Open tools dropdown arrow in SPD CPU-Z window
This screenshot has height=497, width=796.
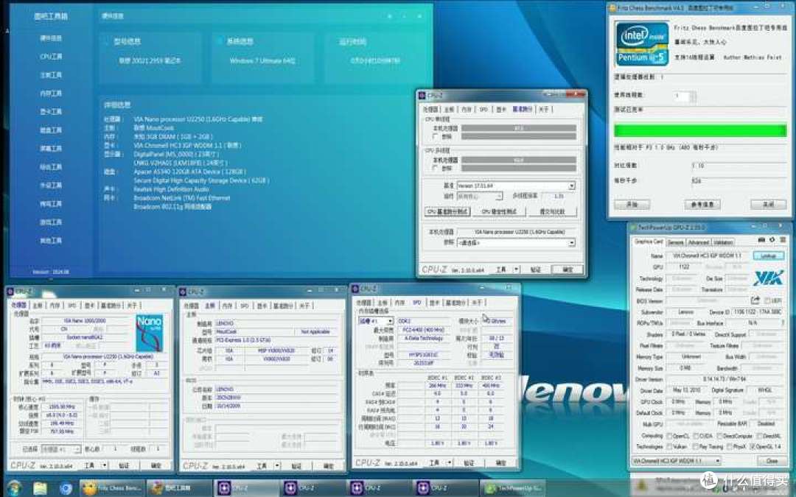tap(450, 462)
